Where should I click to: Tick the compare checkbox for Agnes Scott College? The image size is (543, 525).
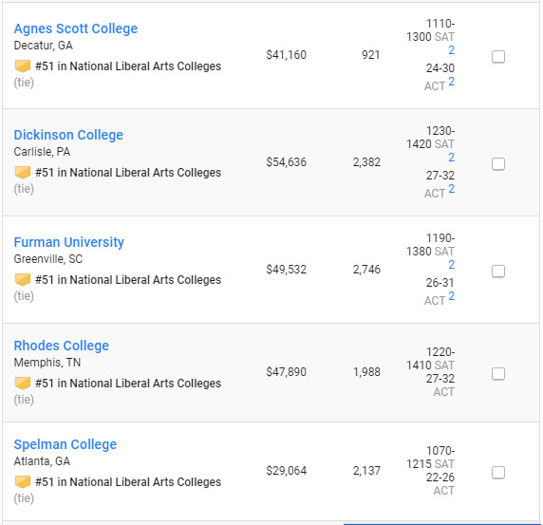(498, 57)
